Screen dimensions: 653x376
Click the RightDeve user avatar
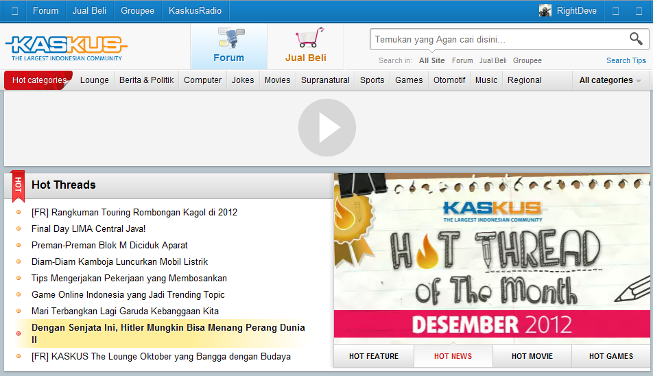click(x=545, y=10)
